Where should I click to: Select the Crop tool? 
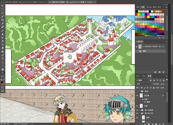(x=3, y=20)
